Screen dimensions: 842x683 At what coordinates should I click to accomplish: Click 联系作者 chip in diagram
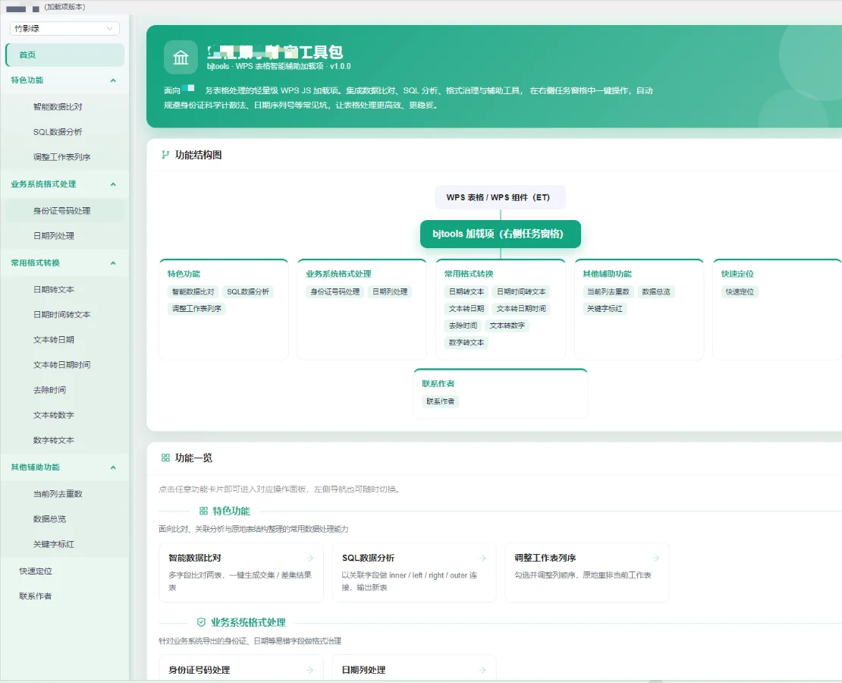[440, 401]
